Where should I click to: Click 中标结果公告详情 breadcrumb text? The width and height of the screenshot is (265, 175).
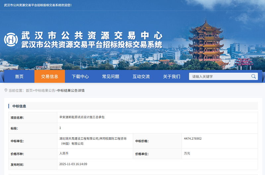tap(71, 91)
